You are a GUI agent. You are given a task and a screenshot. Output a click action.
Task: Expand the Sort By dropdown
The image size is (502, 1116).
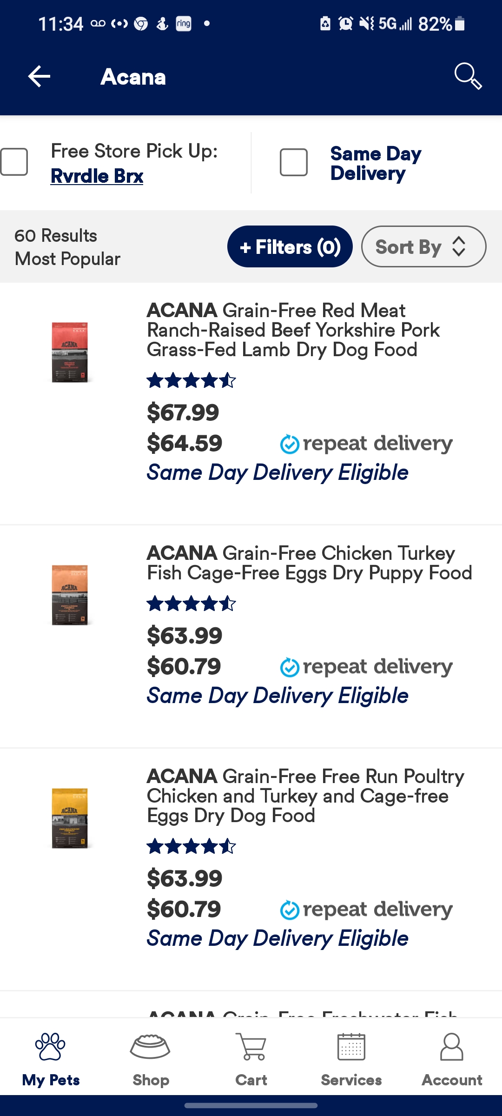(x=423, y=246)
